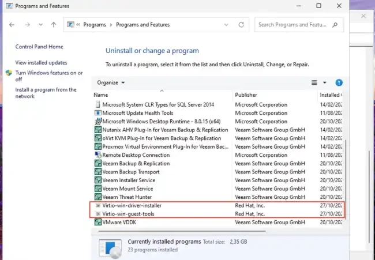Open the view options dropdown arrow
This screenshot has height=260, width=375.
click(x=325, y=82)
